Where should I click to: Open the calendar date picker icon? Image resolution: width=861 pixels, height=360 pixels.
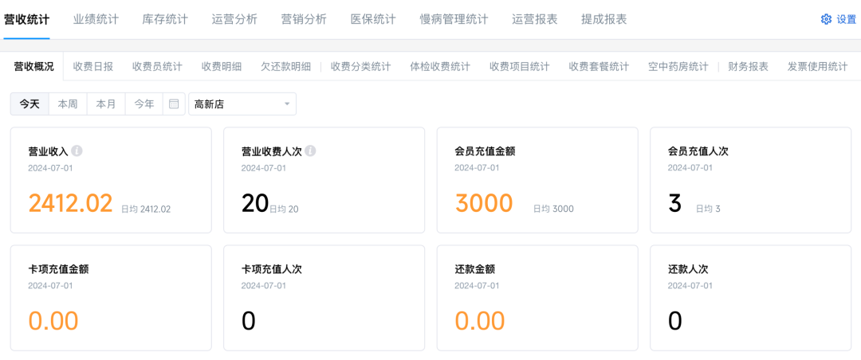pos(174,104)
